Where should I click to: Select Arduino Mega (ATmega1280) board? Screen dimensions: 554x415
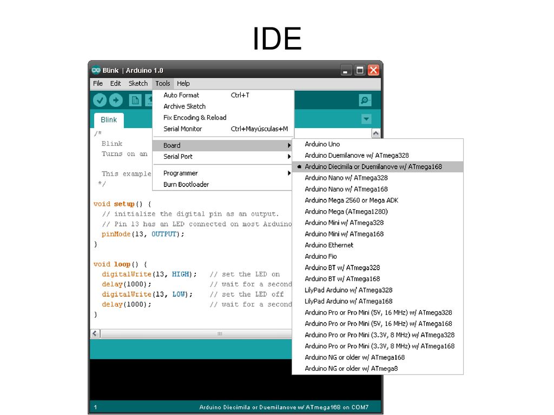(x=378, y=212)
